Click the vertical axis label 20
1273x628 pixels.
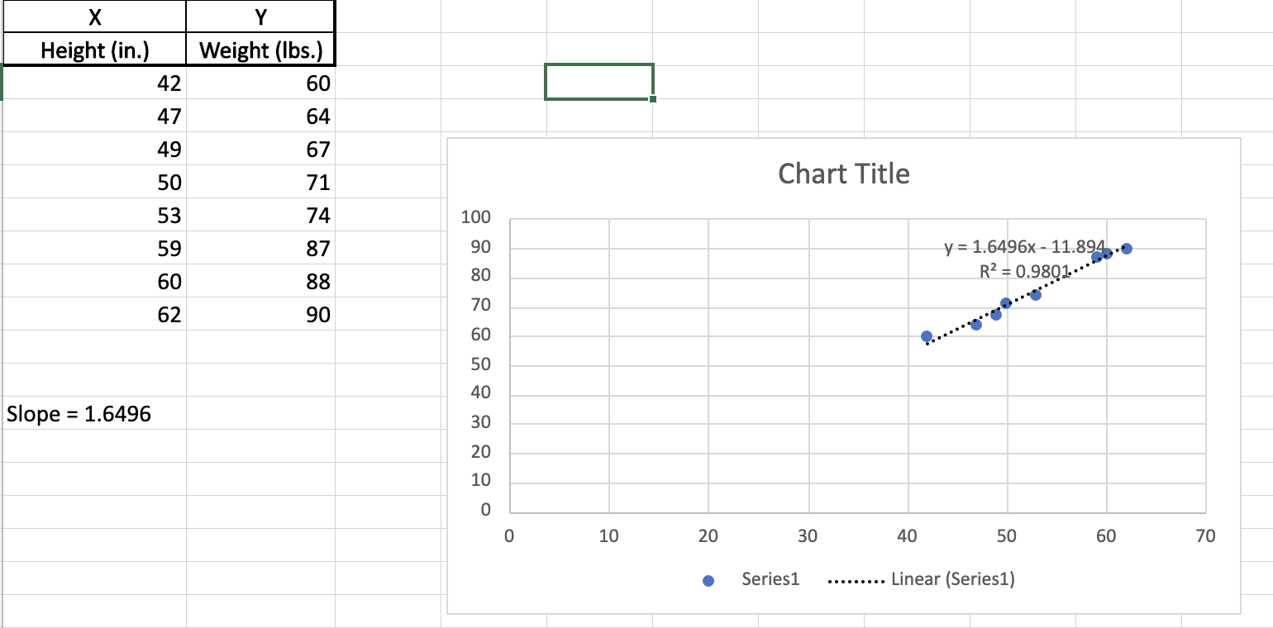481,452
